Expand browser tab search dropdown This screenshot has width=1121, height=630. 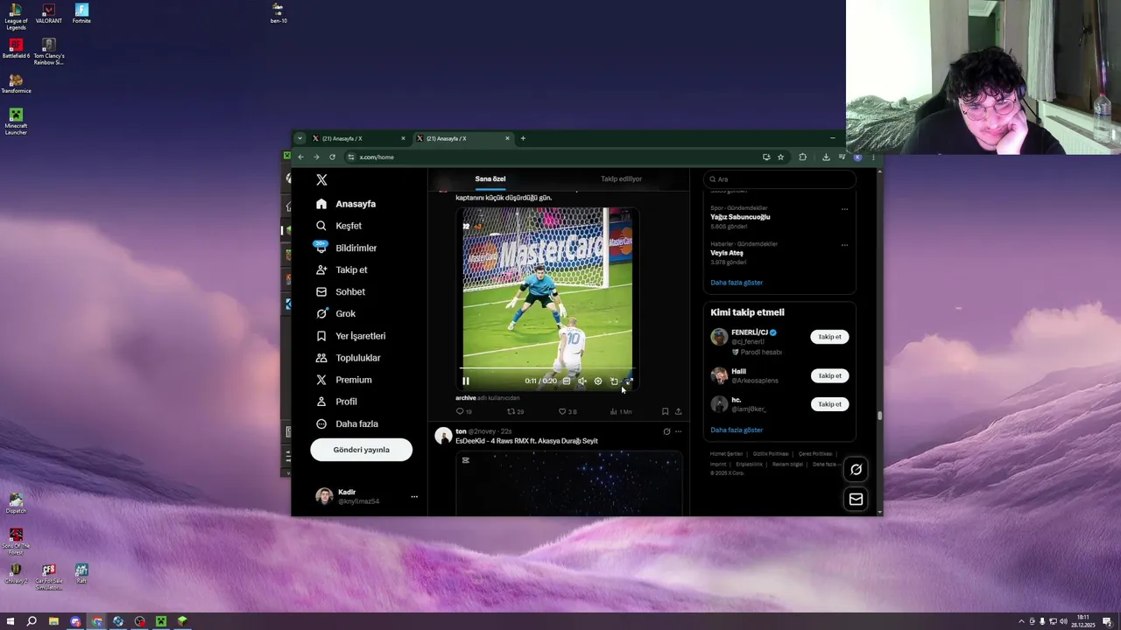coord(300,138)
